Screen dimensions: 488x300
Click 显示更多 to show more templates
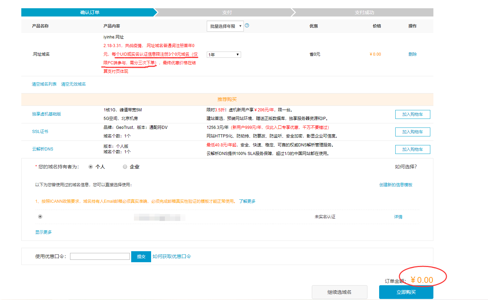[43, 232]
